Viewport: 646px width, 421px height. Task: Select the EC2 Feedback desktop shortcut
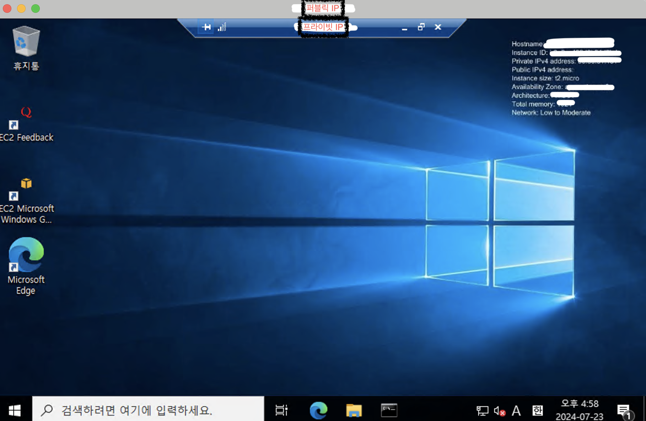[x=26, y=124]
